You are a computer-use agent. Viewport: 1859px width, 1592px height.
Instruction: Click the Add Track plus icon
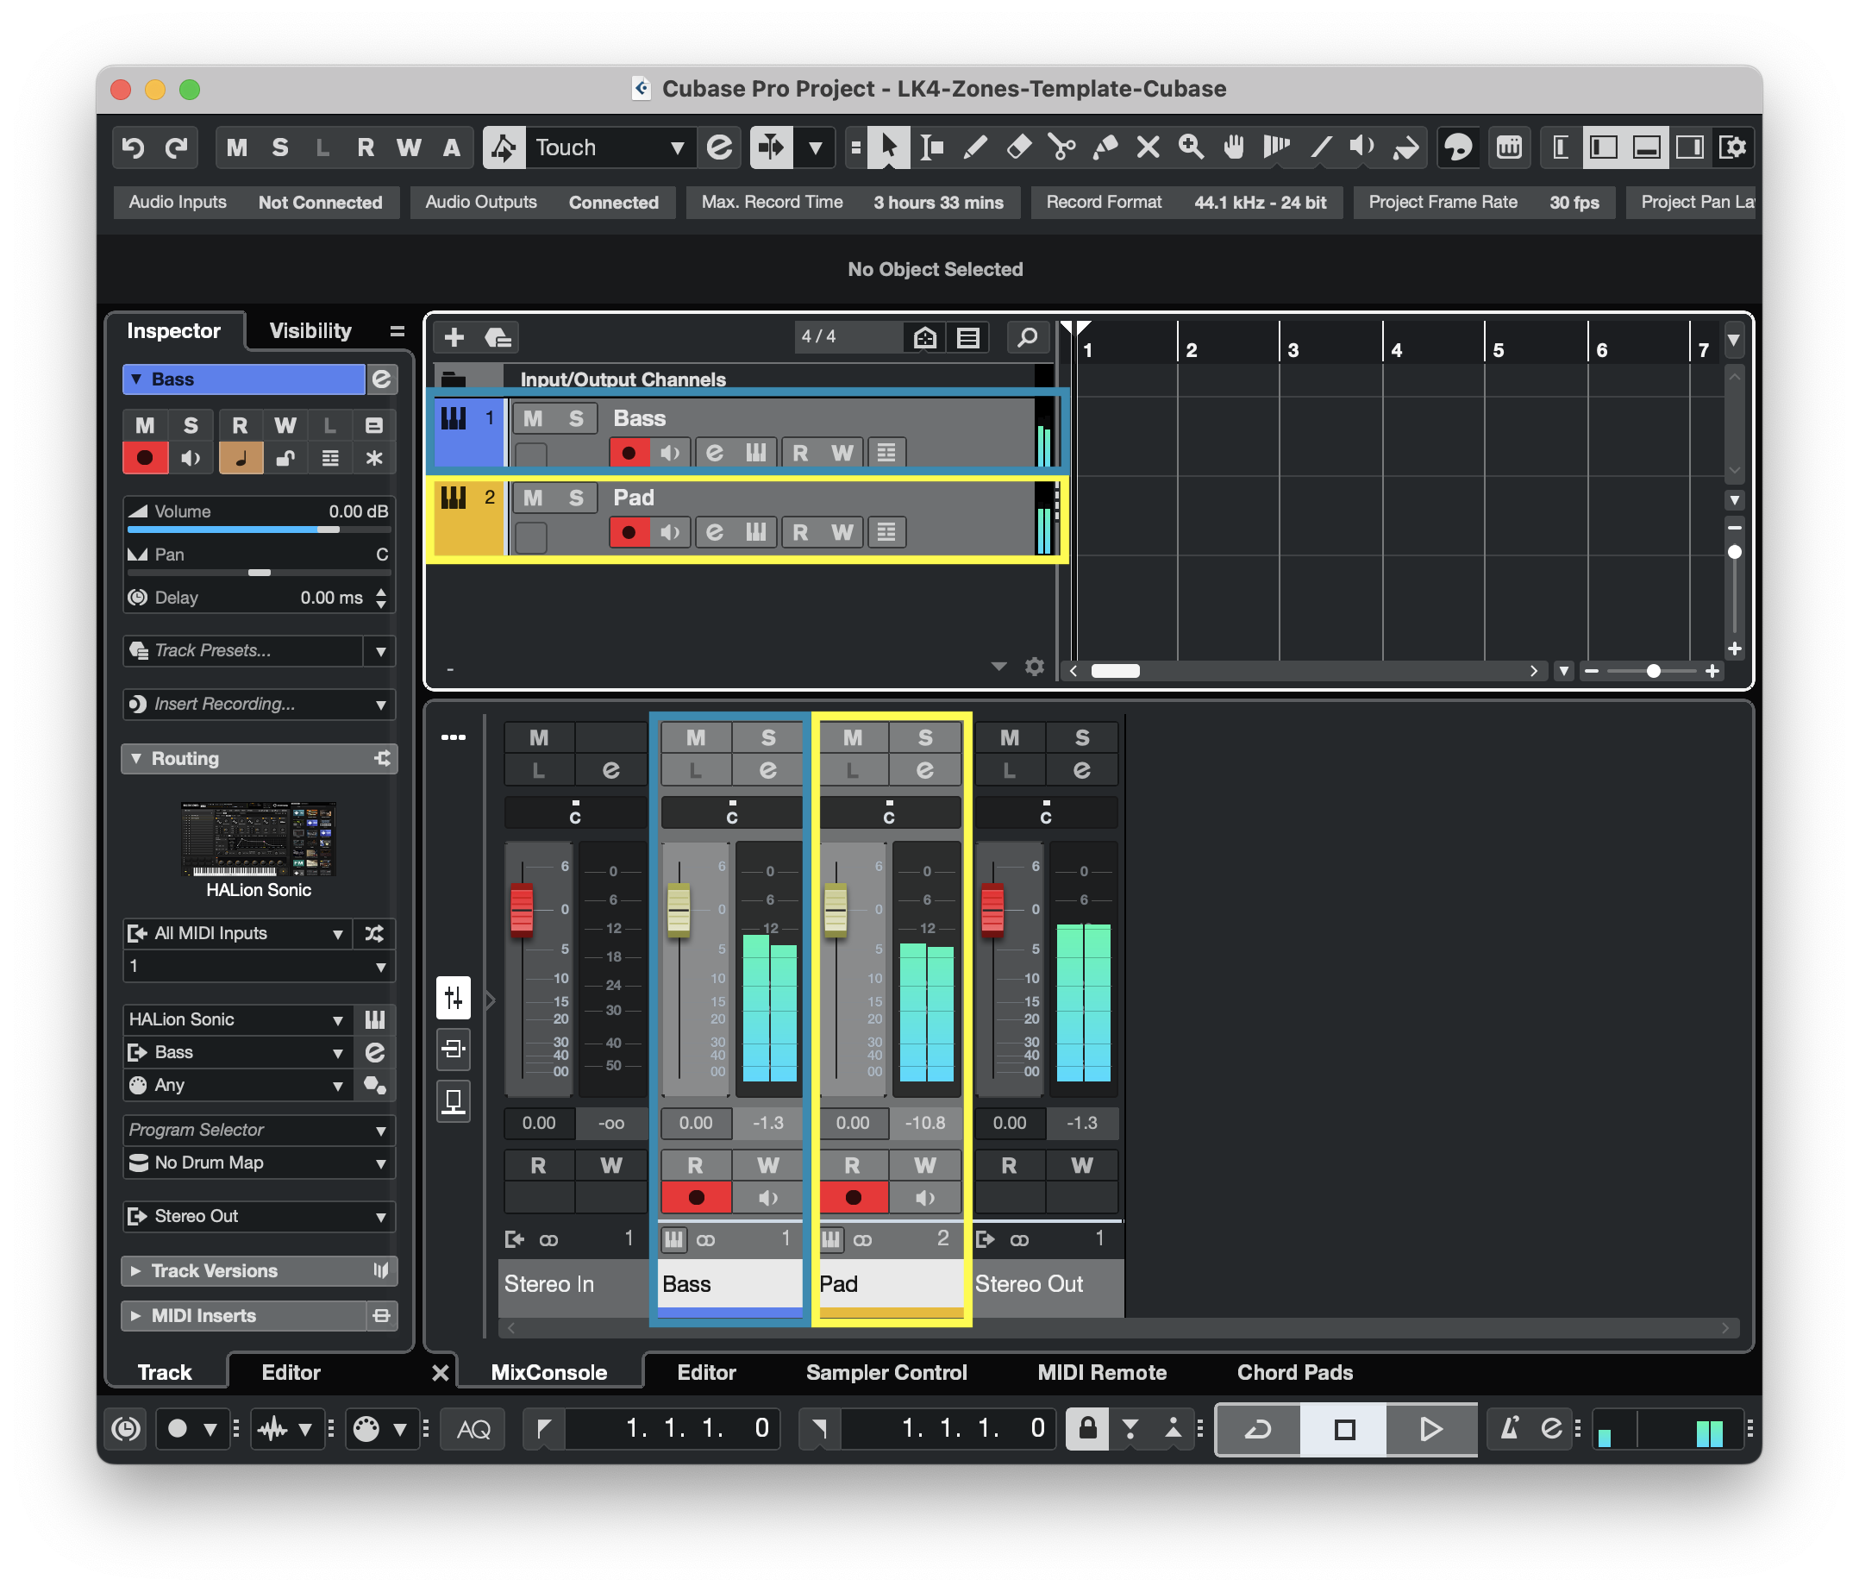pos(454,337)
